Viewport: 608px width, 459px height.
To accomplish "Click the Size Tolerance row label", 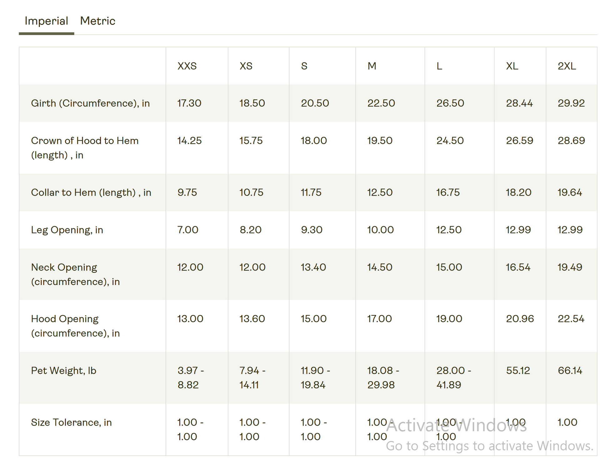I will (x=71, y=422).
